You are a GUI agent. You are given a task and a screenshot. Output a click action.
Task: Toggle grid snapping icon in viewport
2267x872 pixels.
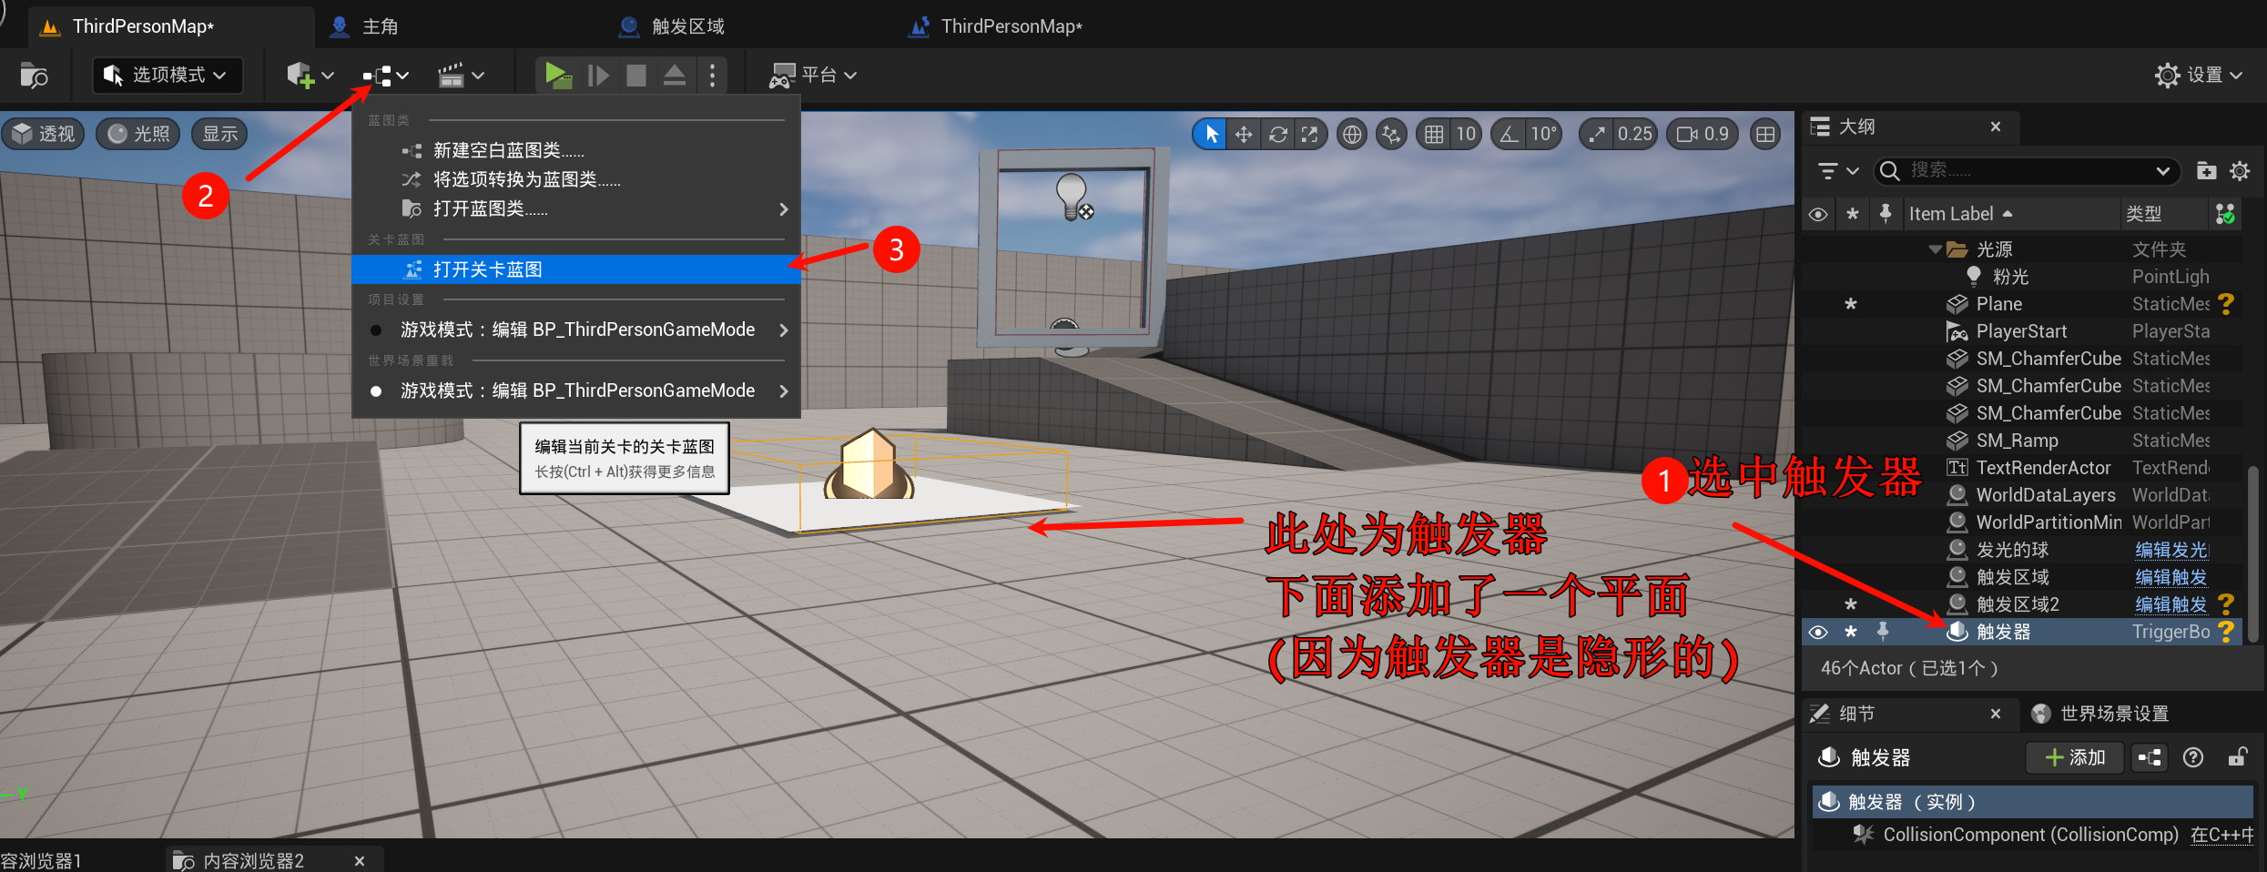click(x=1434, y=135)
